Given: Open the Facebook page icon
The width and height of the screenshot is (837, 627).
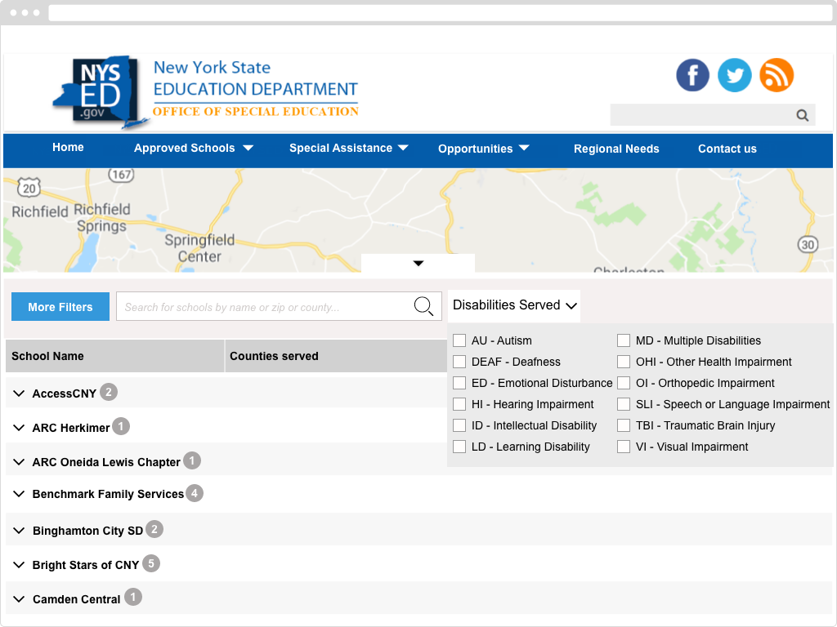Looking at the screenshot, I should click(x=692, y=75).
